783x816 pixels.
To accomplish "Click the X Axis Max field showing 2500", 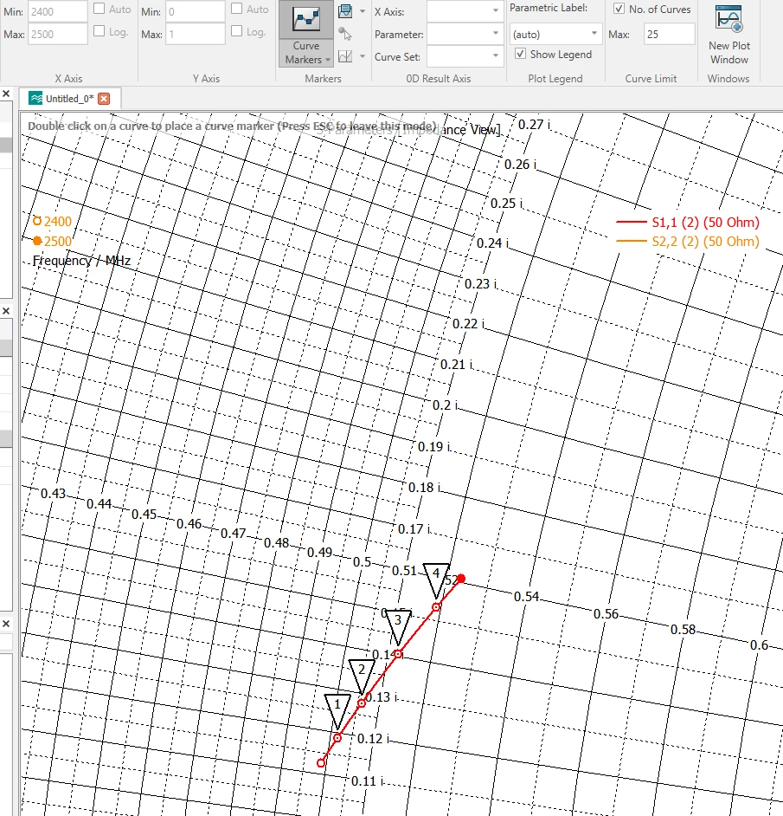I will (57, 34).
